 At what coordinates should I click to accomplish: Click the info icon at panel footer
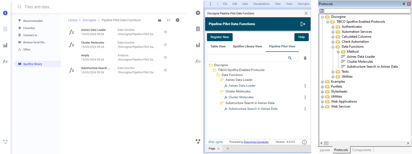click(x=305, y=142)
